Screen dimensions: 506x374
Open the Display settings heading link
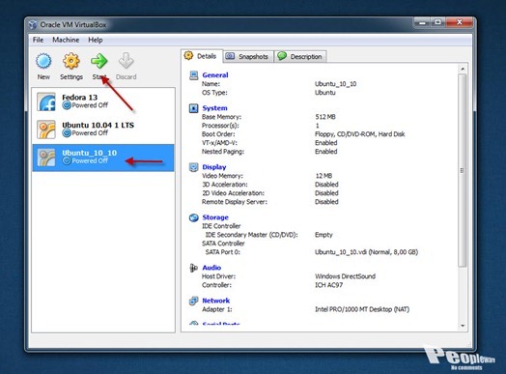[214, 167]
